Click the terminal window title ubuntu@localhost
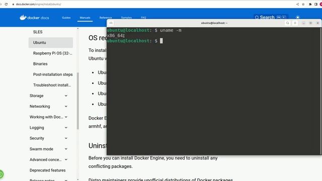Image resolution: width=322 pixels, height=181 pixels. point(214,23)
